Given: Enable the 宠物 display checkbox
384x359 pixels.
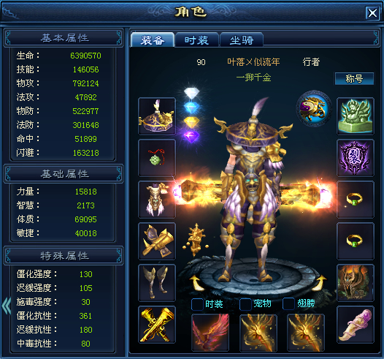Looking at the screenshot, I should click(245, 304).
